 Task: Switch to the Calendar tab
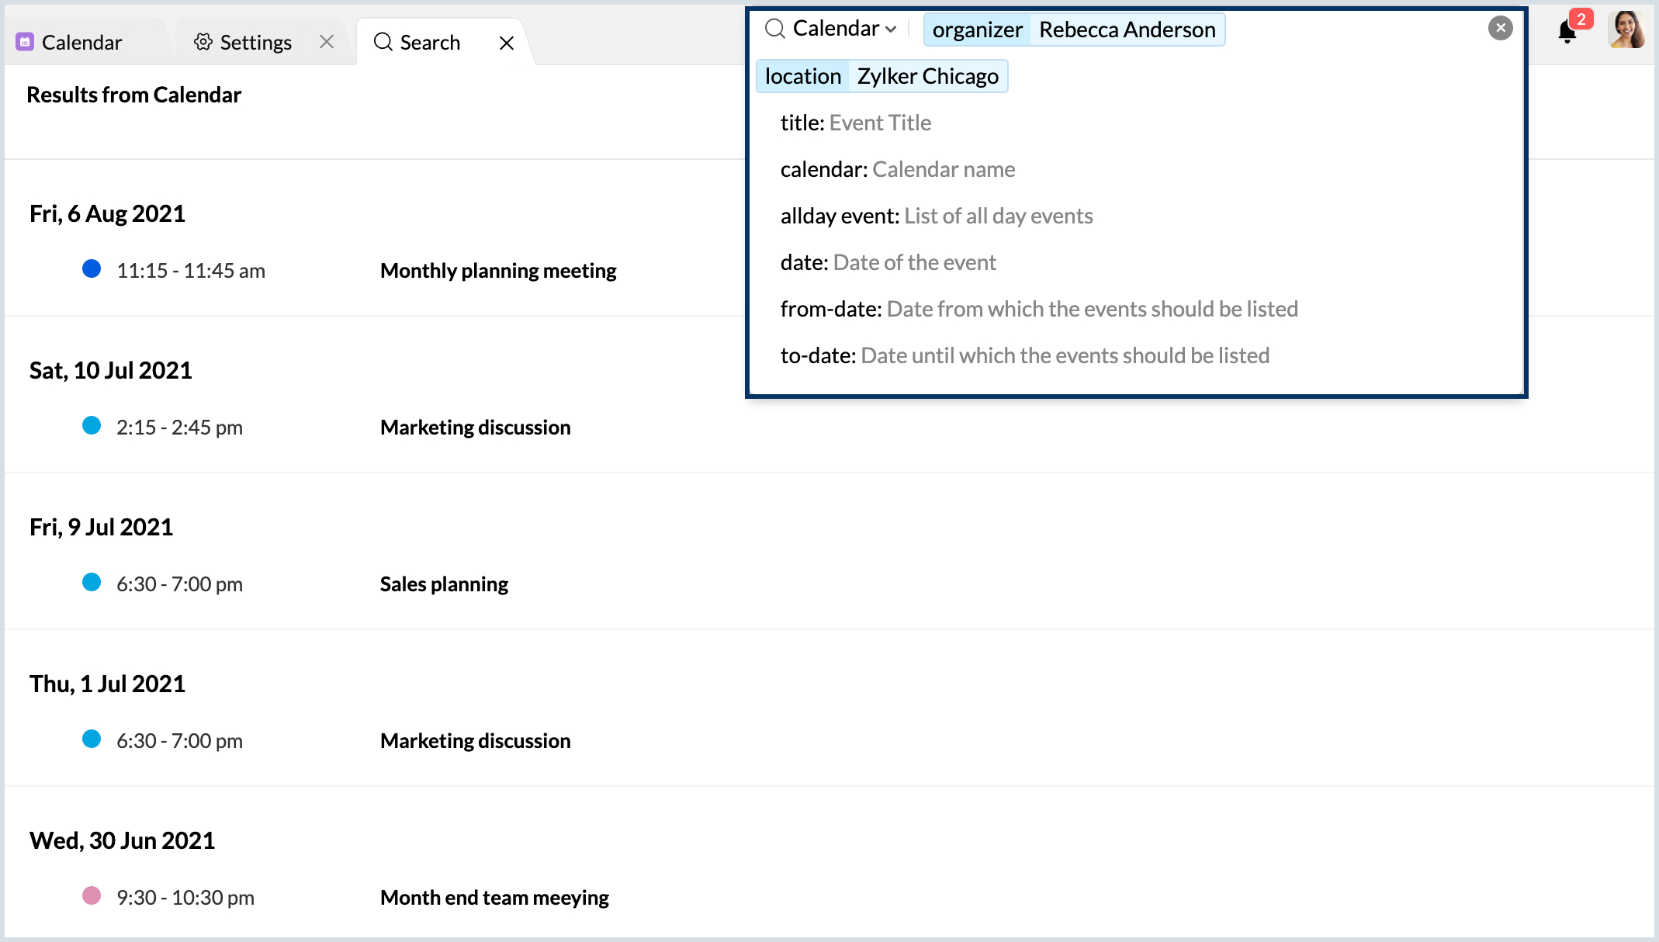pos(81,43)
